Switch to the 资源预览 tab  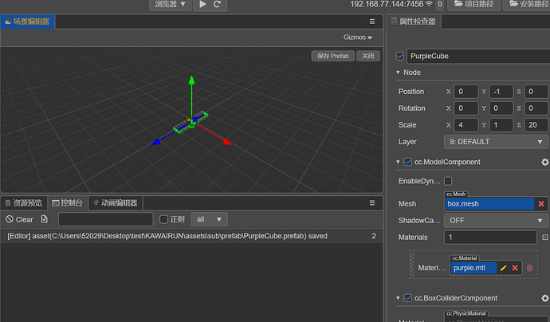click(x=24, y=202)
